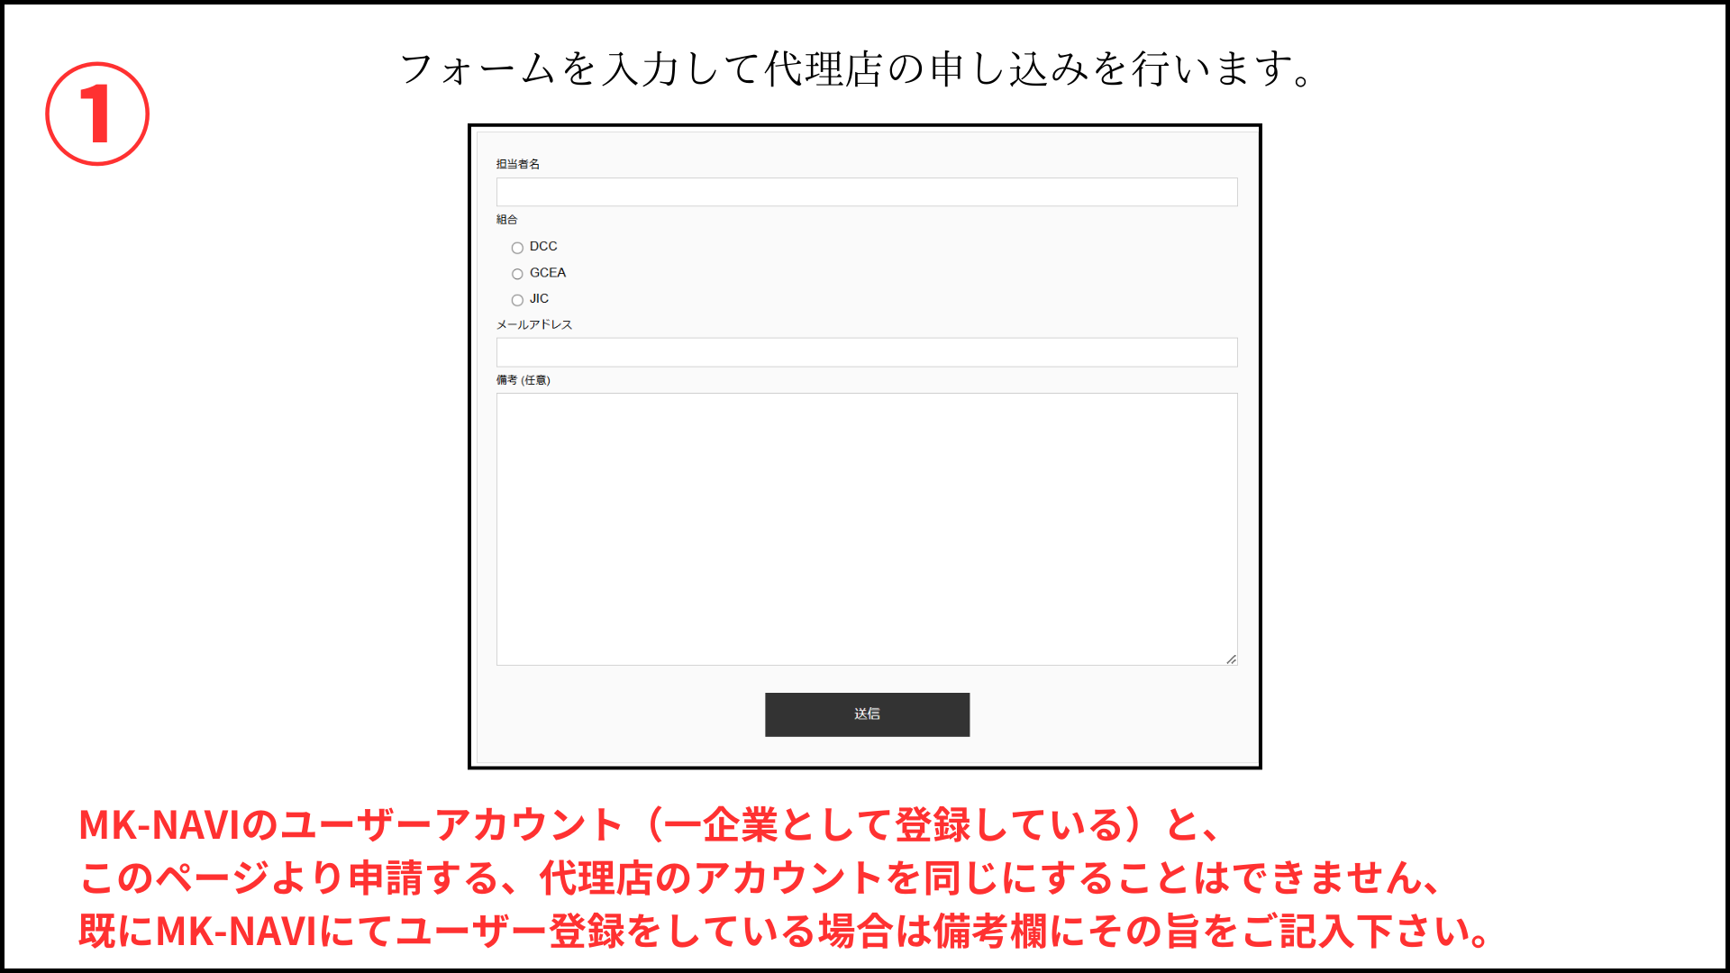Click the 送信 submit button

(867, 714)
